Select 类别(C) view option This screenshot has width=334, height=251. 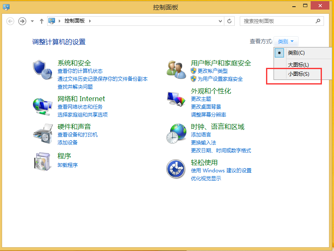[x=303, y=53]
